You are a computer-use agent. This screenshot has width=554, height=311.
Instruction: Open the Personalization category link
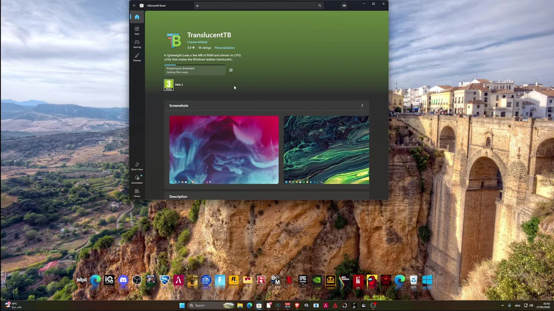pos(225,48)
